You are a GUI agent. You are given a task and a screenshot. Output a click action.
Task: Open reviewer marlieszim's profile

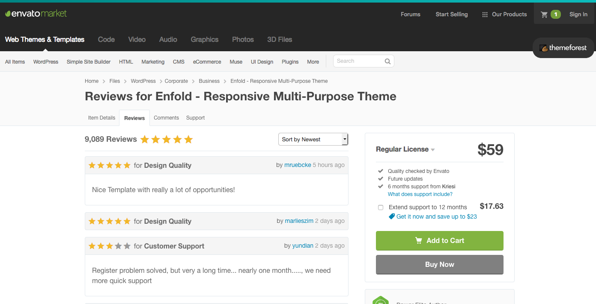point(299,221)
